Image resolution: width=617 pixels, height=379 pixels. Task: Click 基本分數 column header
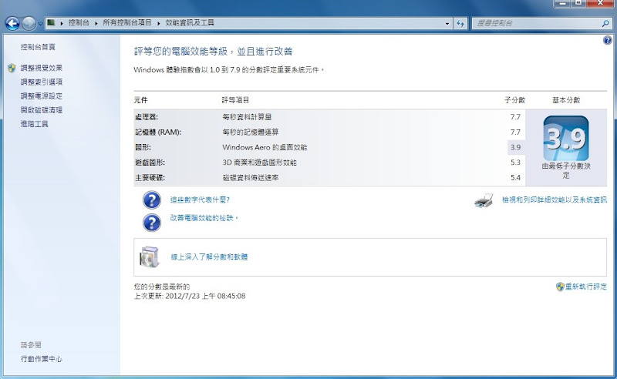(566, 100)
